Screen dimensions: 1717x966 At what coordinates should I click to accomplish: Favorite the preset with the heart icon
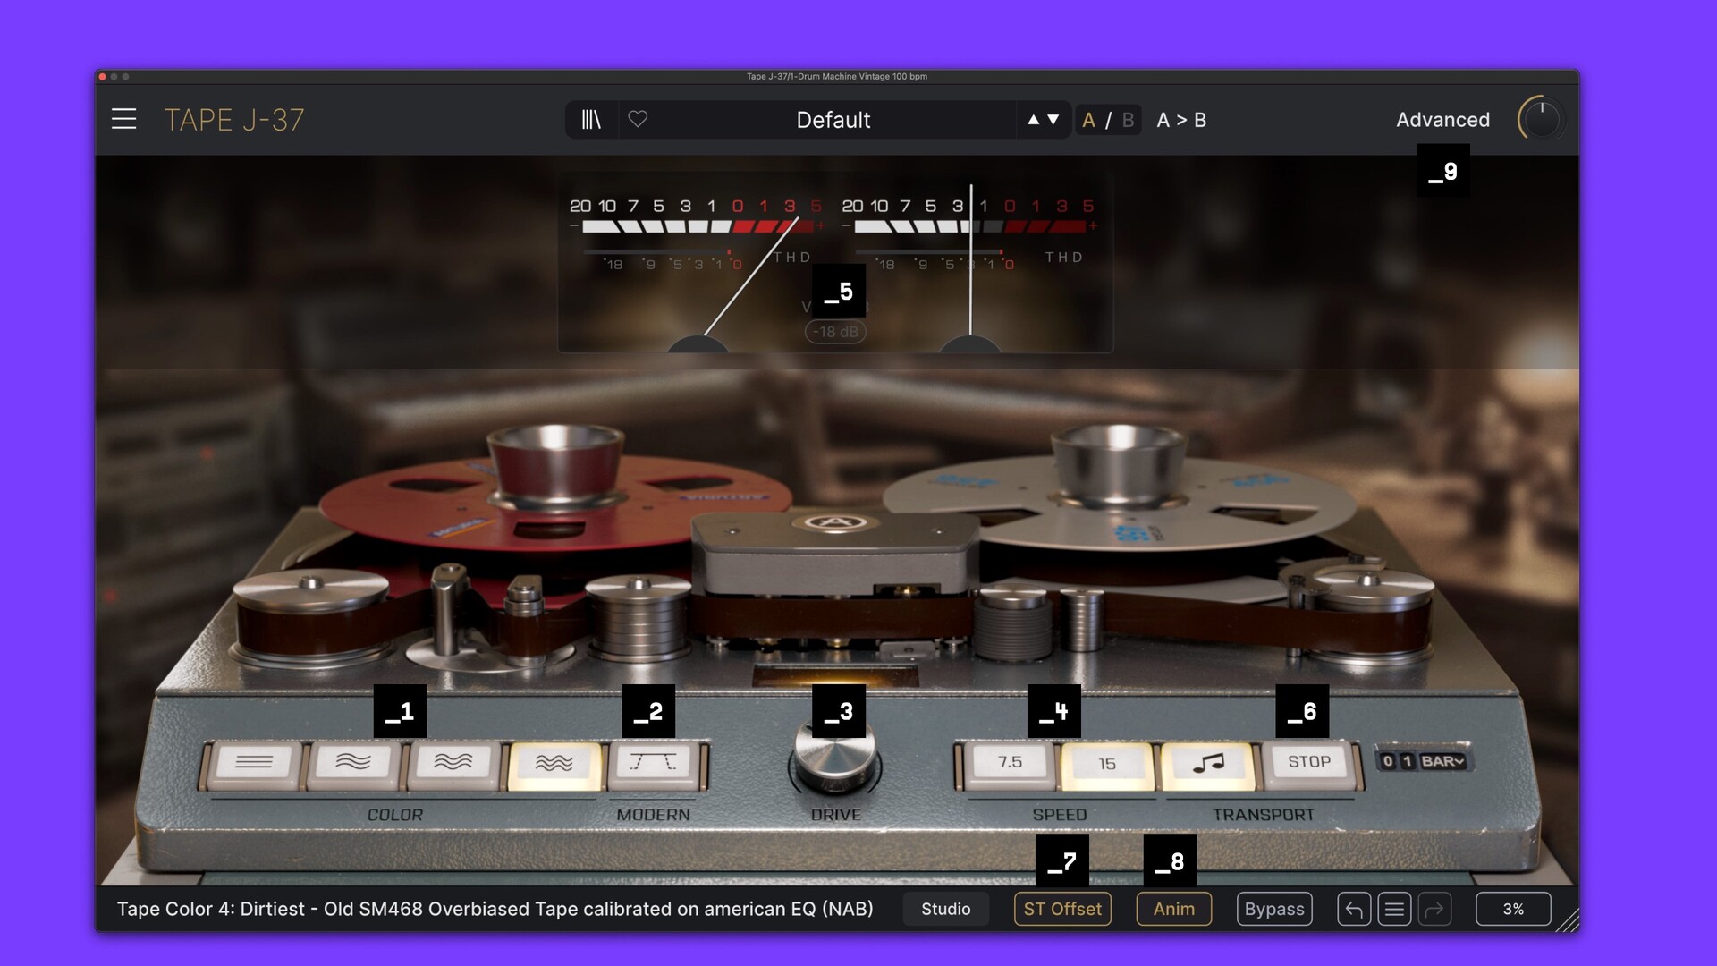tap(638, 118)
